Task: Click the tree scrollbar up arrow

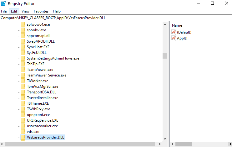Action: (165, 24)
